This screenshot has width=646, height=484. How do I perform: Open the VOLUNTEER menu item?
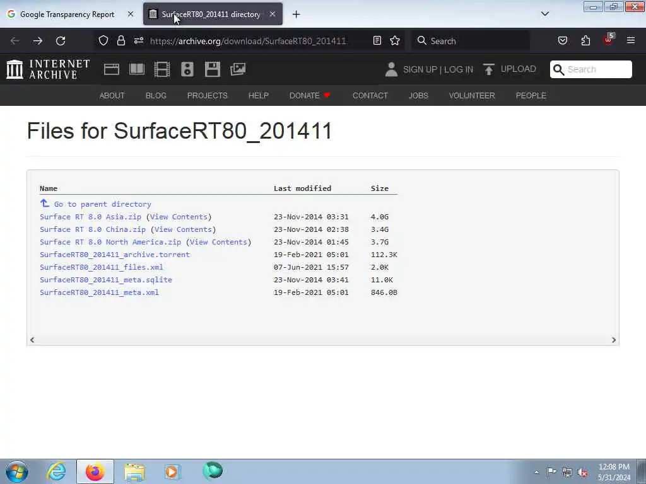(472, 96)
